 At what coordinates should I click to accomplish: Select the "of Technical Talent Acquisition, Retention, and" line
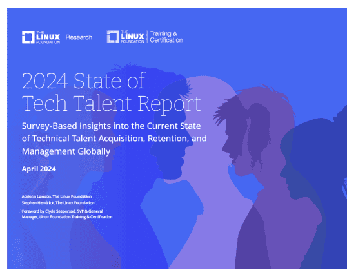114,138
